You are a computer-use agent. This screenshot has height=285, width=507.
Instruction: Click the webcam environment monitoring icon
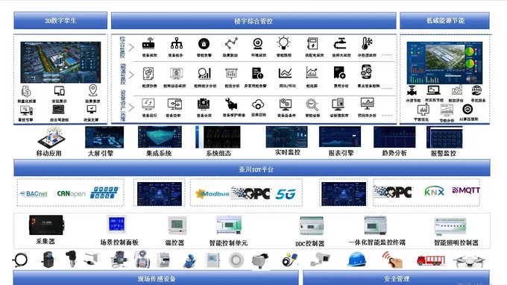point(258,43)
